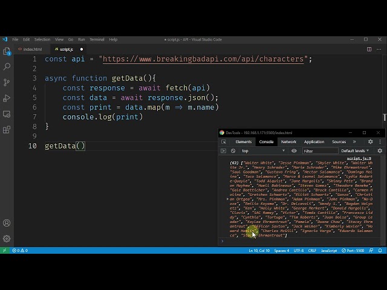Select DevTools Console tab

tap(266, 142)
